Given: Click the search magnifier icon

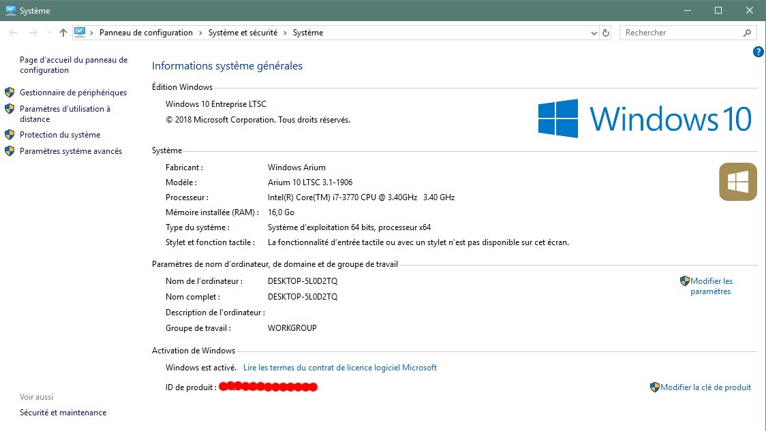Looking at the screenshot, I should click(747, 33).
